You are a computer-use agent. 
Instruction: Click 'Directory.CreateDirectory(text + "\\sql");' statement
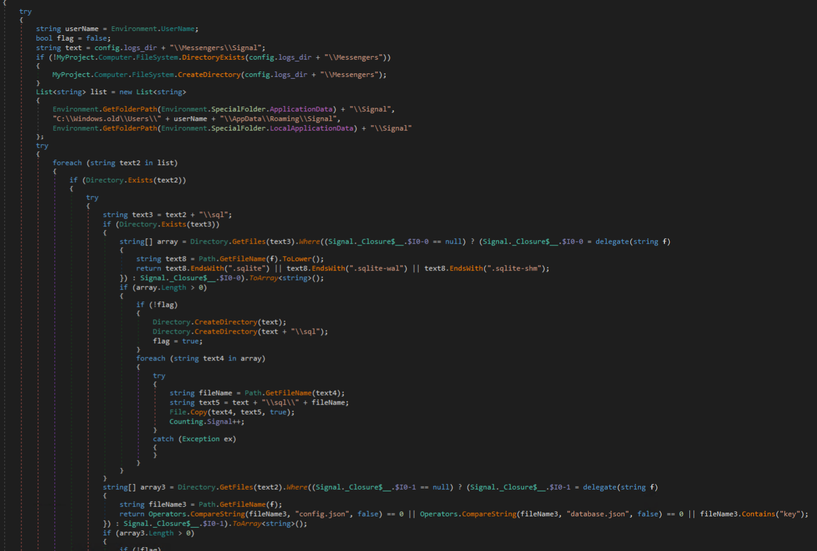240,331
